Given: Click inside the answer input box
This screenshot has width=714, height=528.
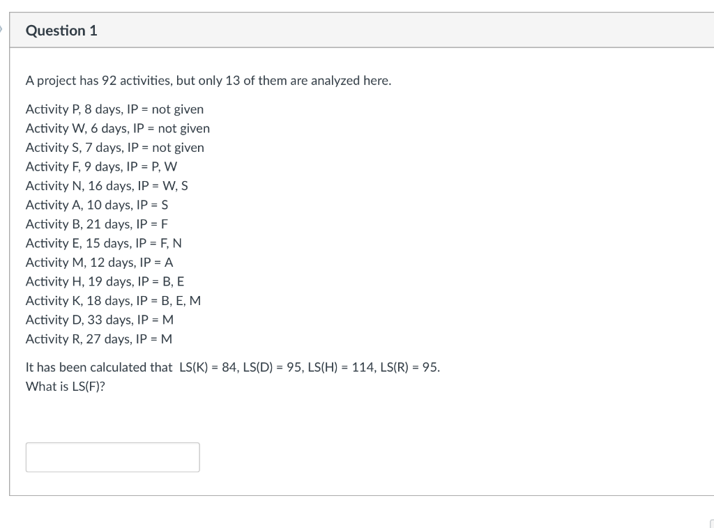Looking at the screenshot, I should click(112, 457).
